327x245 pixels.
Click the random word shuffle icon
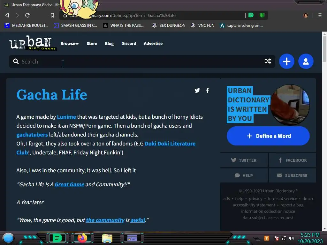pos(268,61)
